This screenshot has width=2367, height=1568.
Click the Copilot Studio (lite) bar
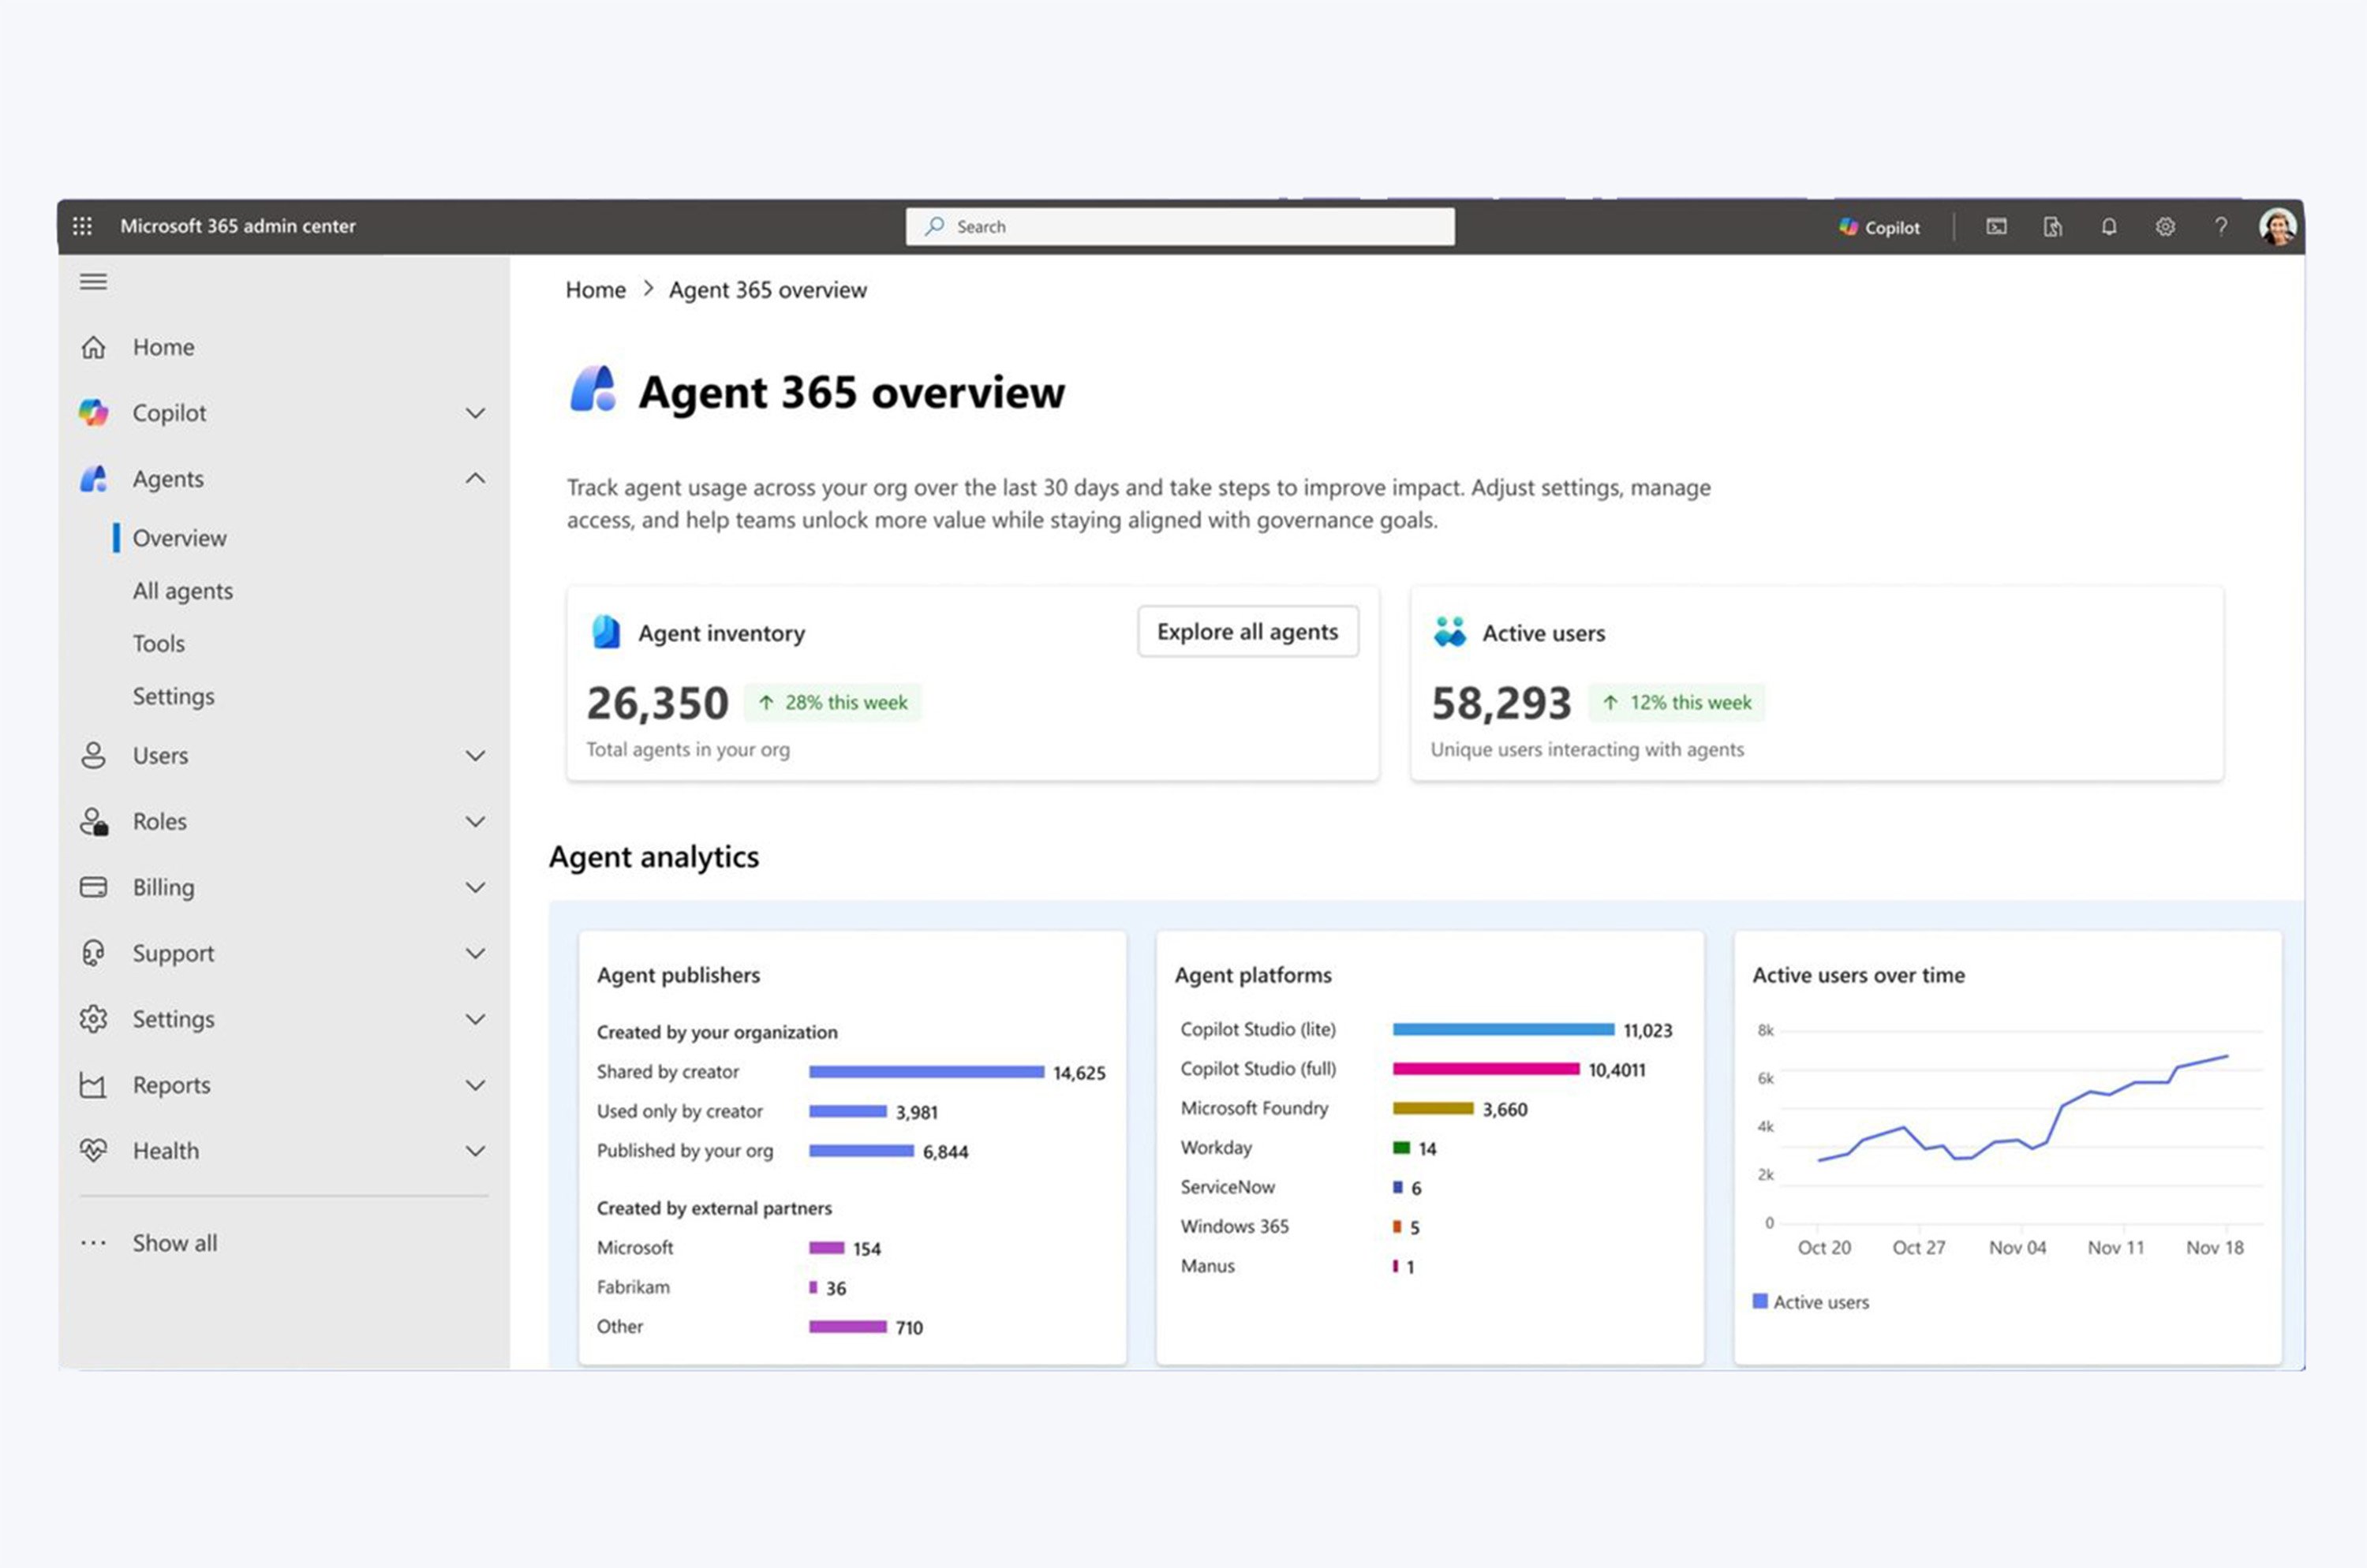pyautogui.click(x=1504, y=1029)
